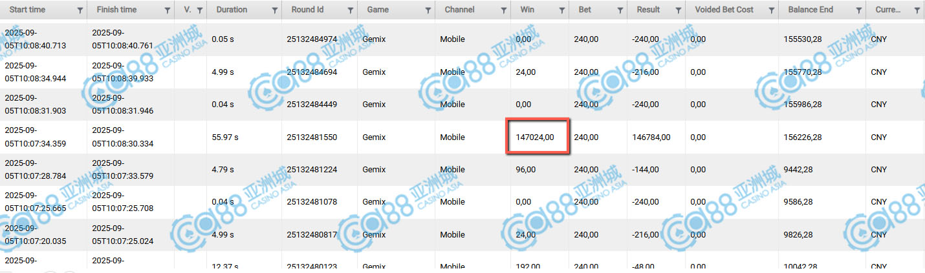Screen dimensions: 925x273
Task: Sort by Round Id header label
Action: pos(306,10)
